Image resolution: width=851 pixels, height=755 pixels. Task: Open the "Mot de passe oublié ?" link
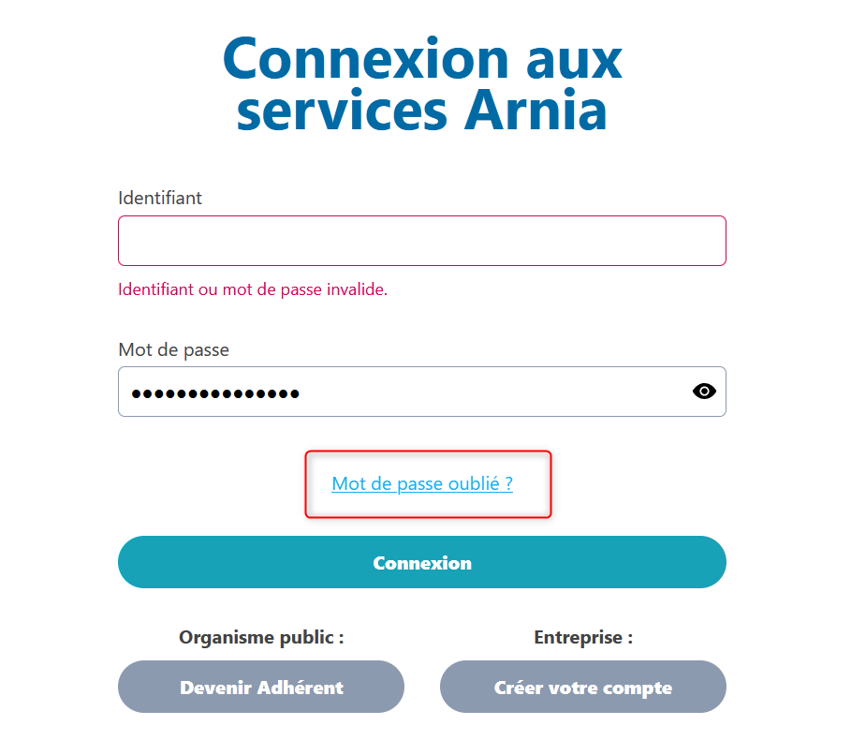[422, 484]
